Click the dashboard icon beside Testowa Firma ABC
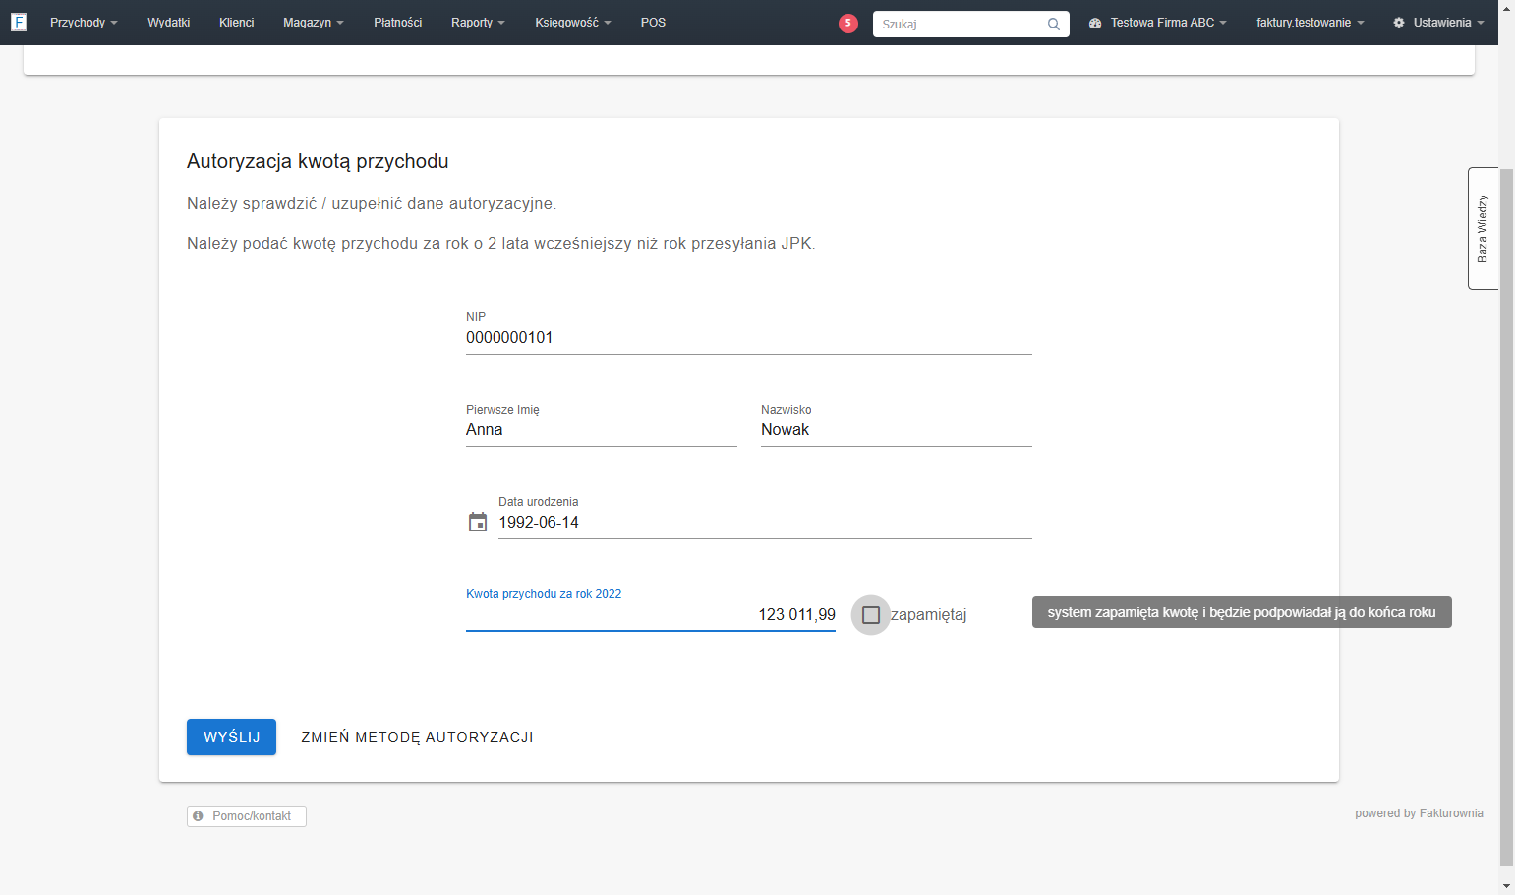 (1095, 23)
